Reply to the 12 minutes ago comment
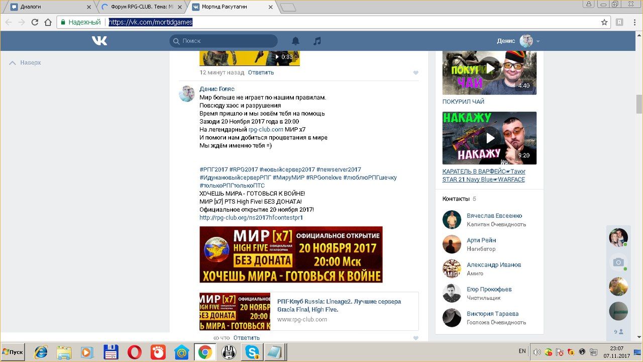This screenshot has width=643, height=362. [261, 72]
